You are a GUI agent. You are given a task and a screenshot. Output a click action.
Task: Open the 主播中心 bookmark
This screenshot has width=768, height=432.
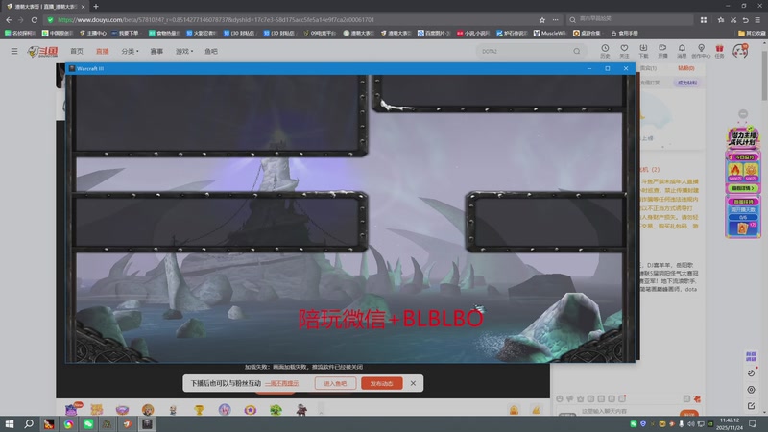tap(93, 33)
